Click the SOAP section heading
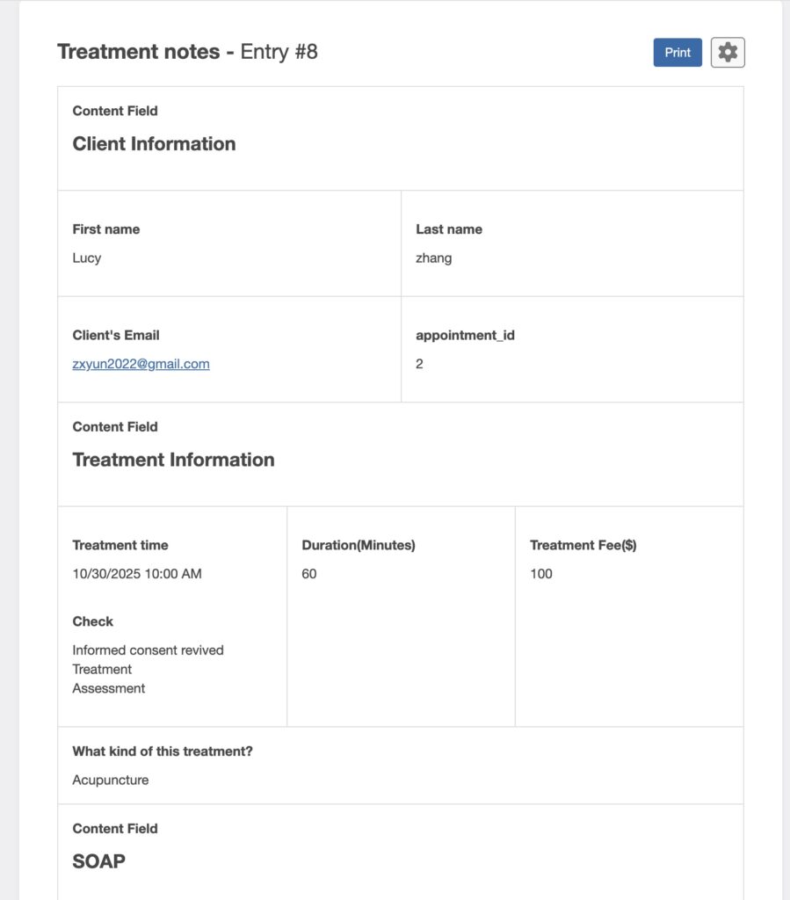This screenshot has width=790, height=900. tap(98, 861)
